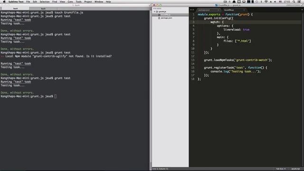
Task: Open the JavaScript syntax selector
Action: [295, 169]
